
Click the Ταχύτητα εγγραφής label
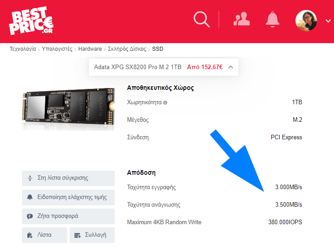(152, 187)
